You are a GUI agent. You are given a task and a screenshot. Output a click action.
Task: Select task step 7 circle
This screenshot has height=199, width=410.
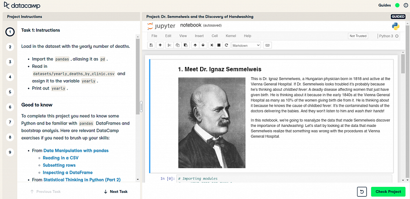(10, 122)
